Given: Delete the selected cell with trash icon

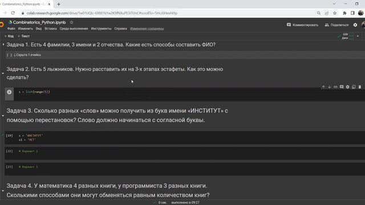Looking at the screenshot, I should coord(360,87).
